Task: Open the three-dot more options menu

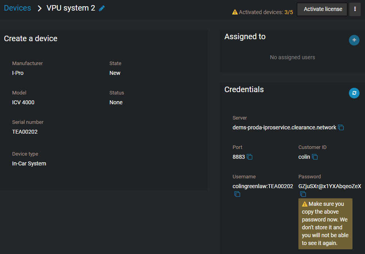Action: pos(355,9)
